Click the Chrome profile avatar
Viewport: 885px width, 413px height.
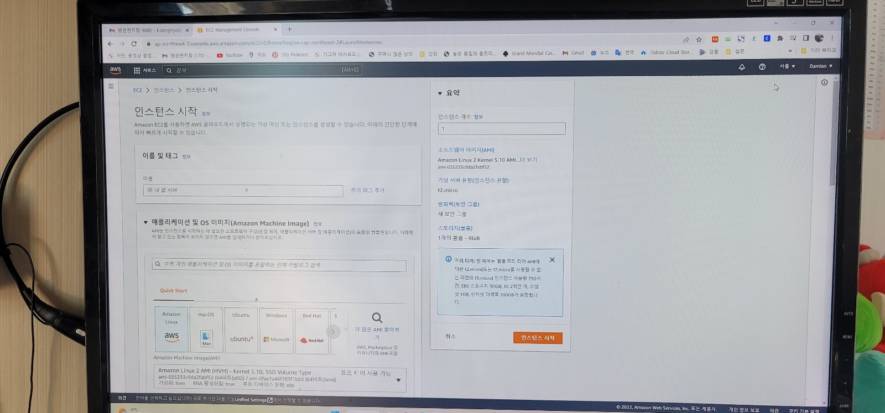pos(819,38)
